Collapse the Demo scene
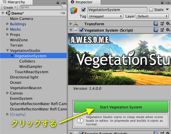Screen dimensions: 171x134 3,13
